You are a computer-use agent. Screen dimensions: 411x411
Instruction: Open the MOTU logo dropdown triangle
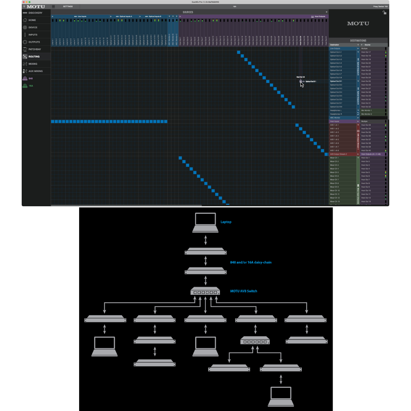[x=24, y=6]
